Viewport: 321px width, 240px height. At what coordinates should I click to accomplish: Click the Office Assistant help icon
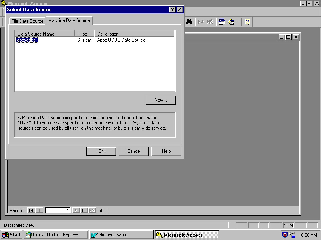click(x=247, y=22)
